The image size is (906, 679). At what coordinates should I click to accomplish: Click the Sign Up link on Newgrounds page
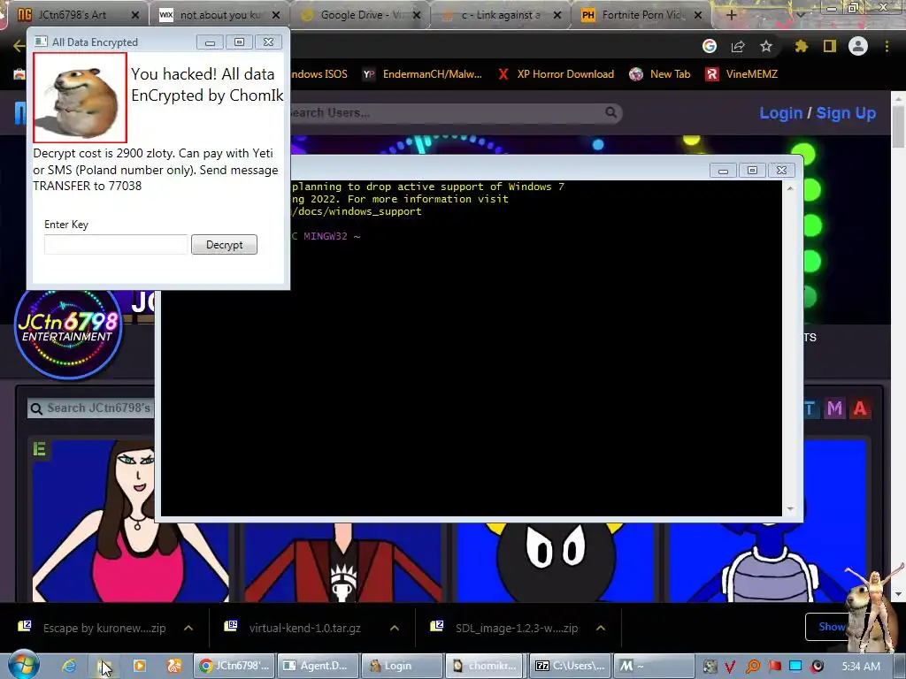point(846,113)
